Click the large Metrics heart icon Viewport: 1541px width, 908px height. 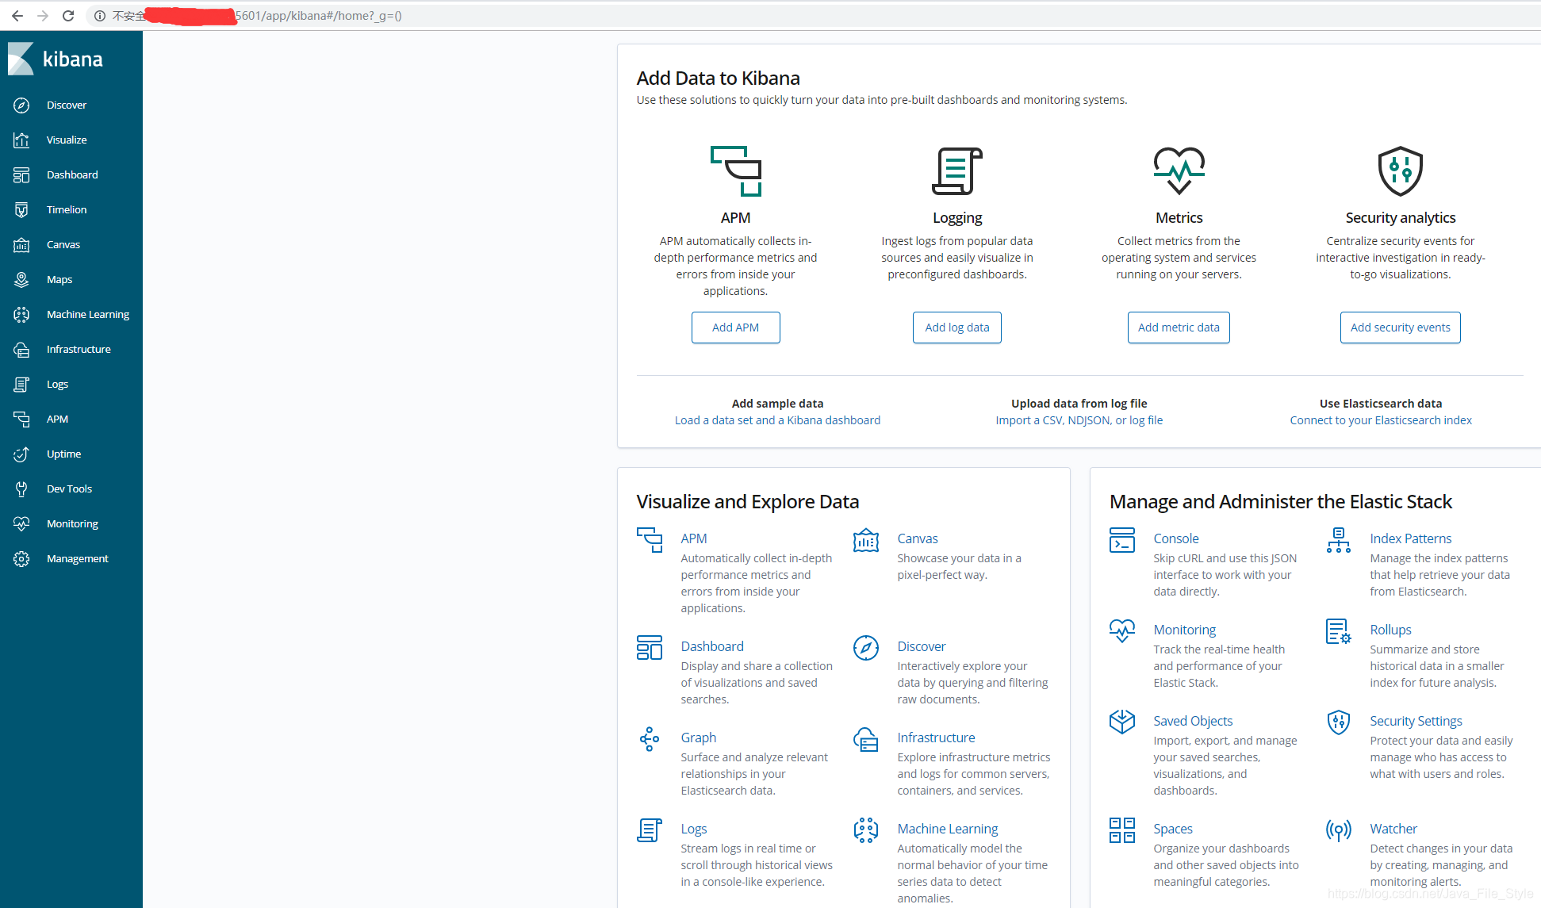(1179, 170)
